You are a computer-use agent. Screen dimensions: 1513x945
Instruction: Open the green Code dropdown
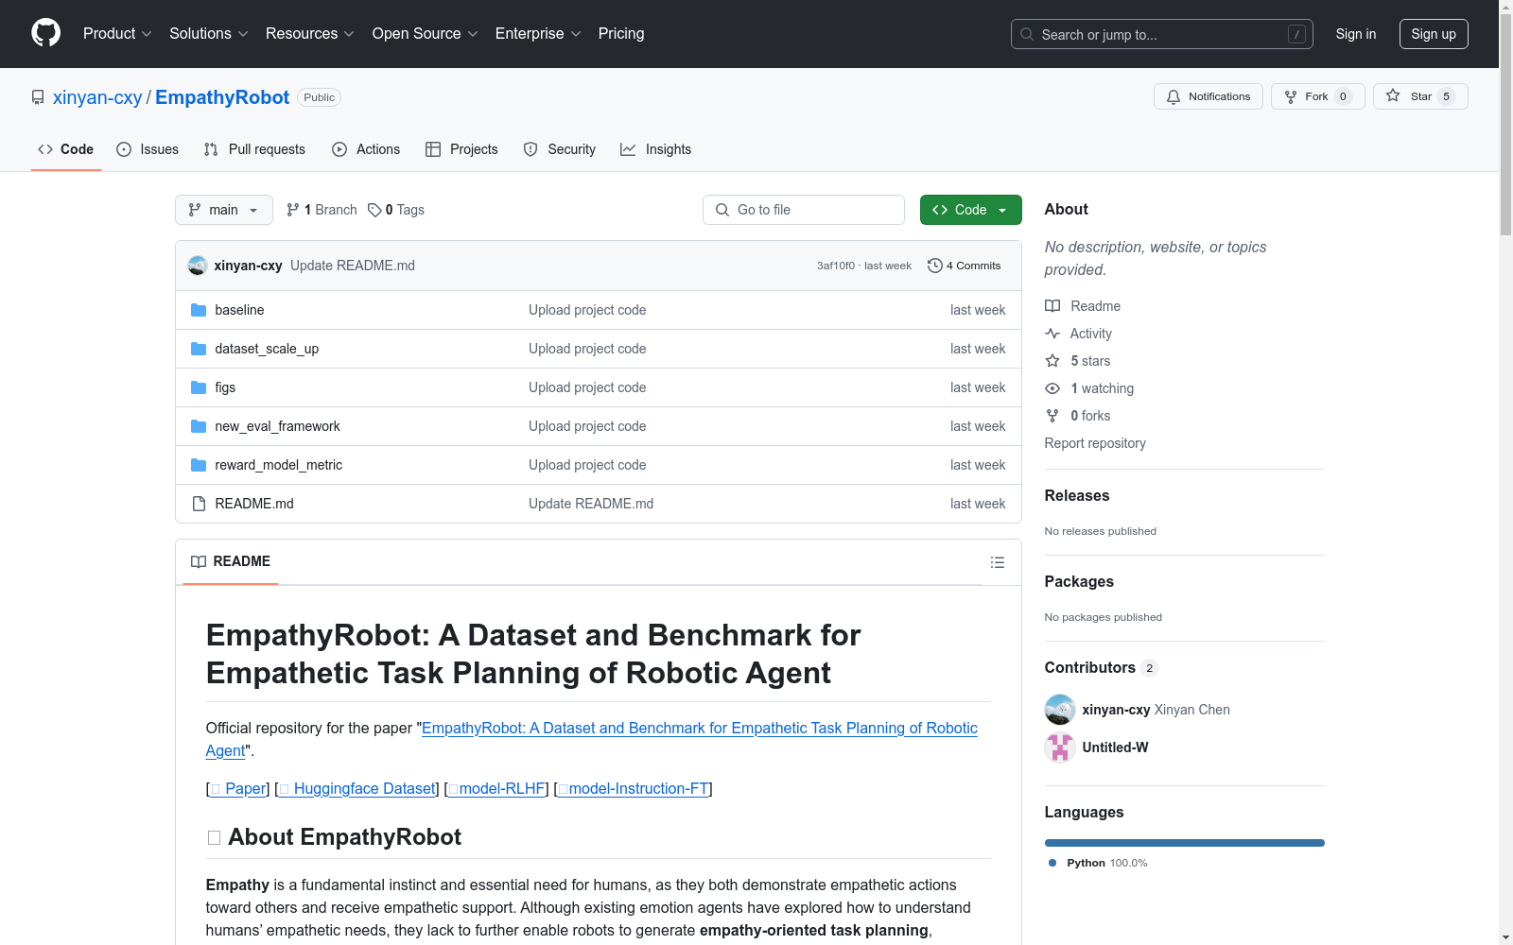tap(971, 210)
